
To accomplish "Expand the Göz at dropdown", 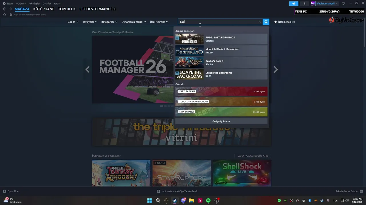I will click(x=73, y=22).
